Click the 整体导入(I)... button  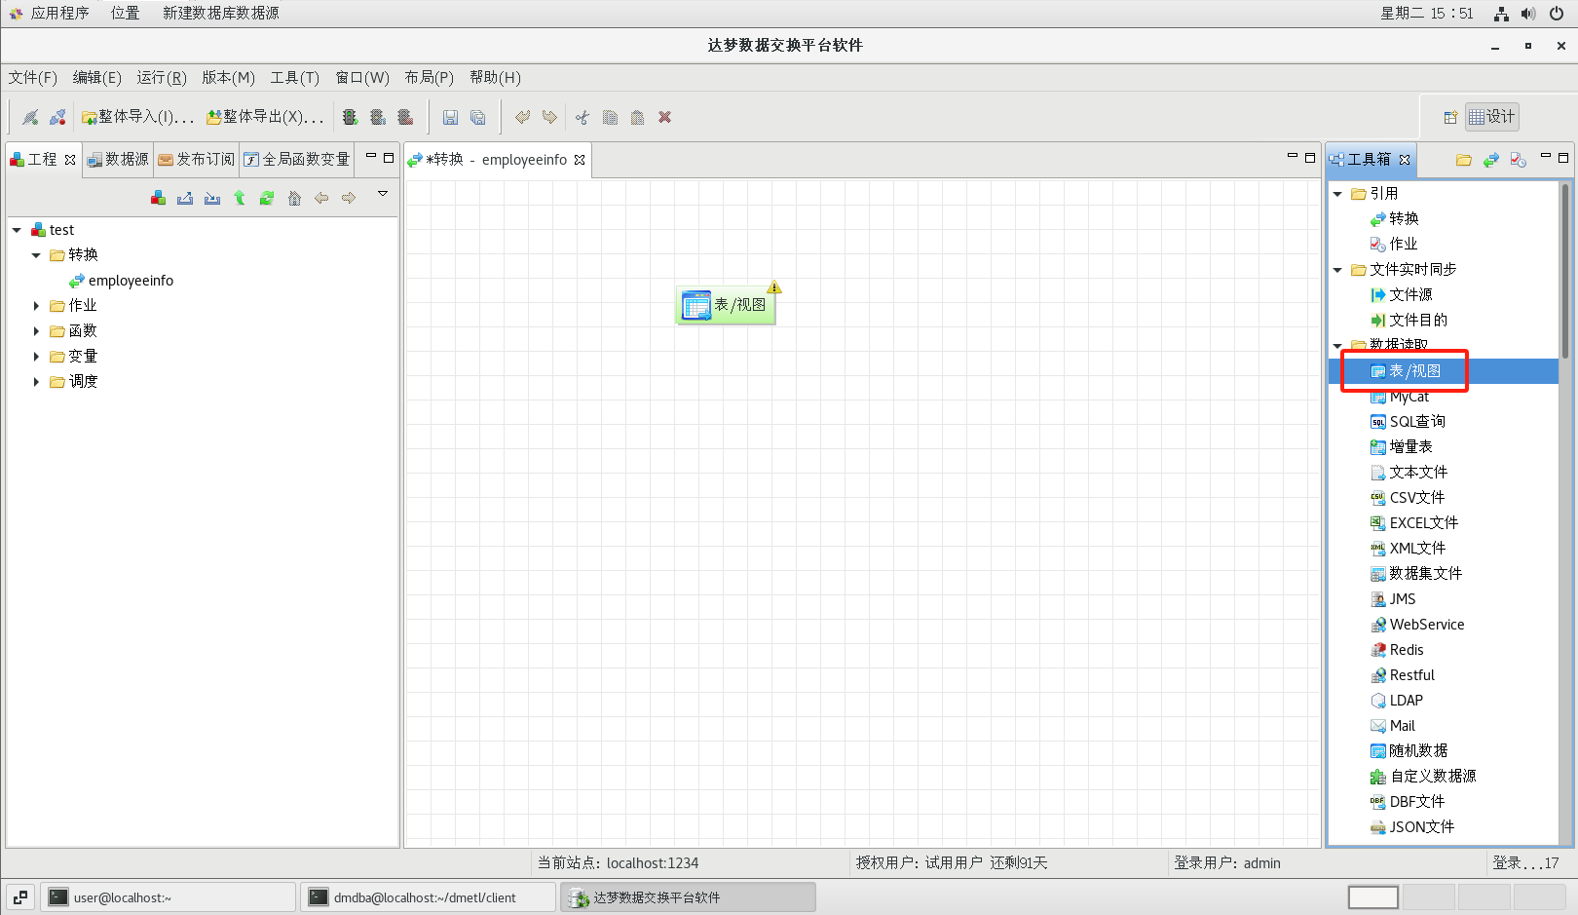point(138,117)
